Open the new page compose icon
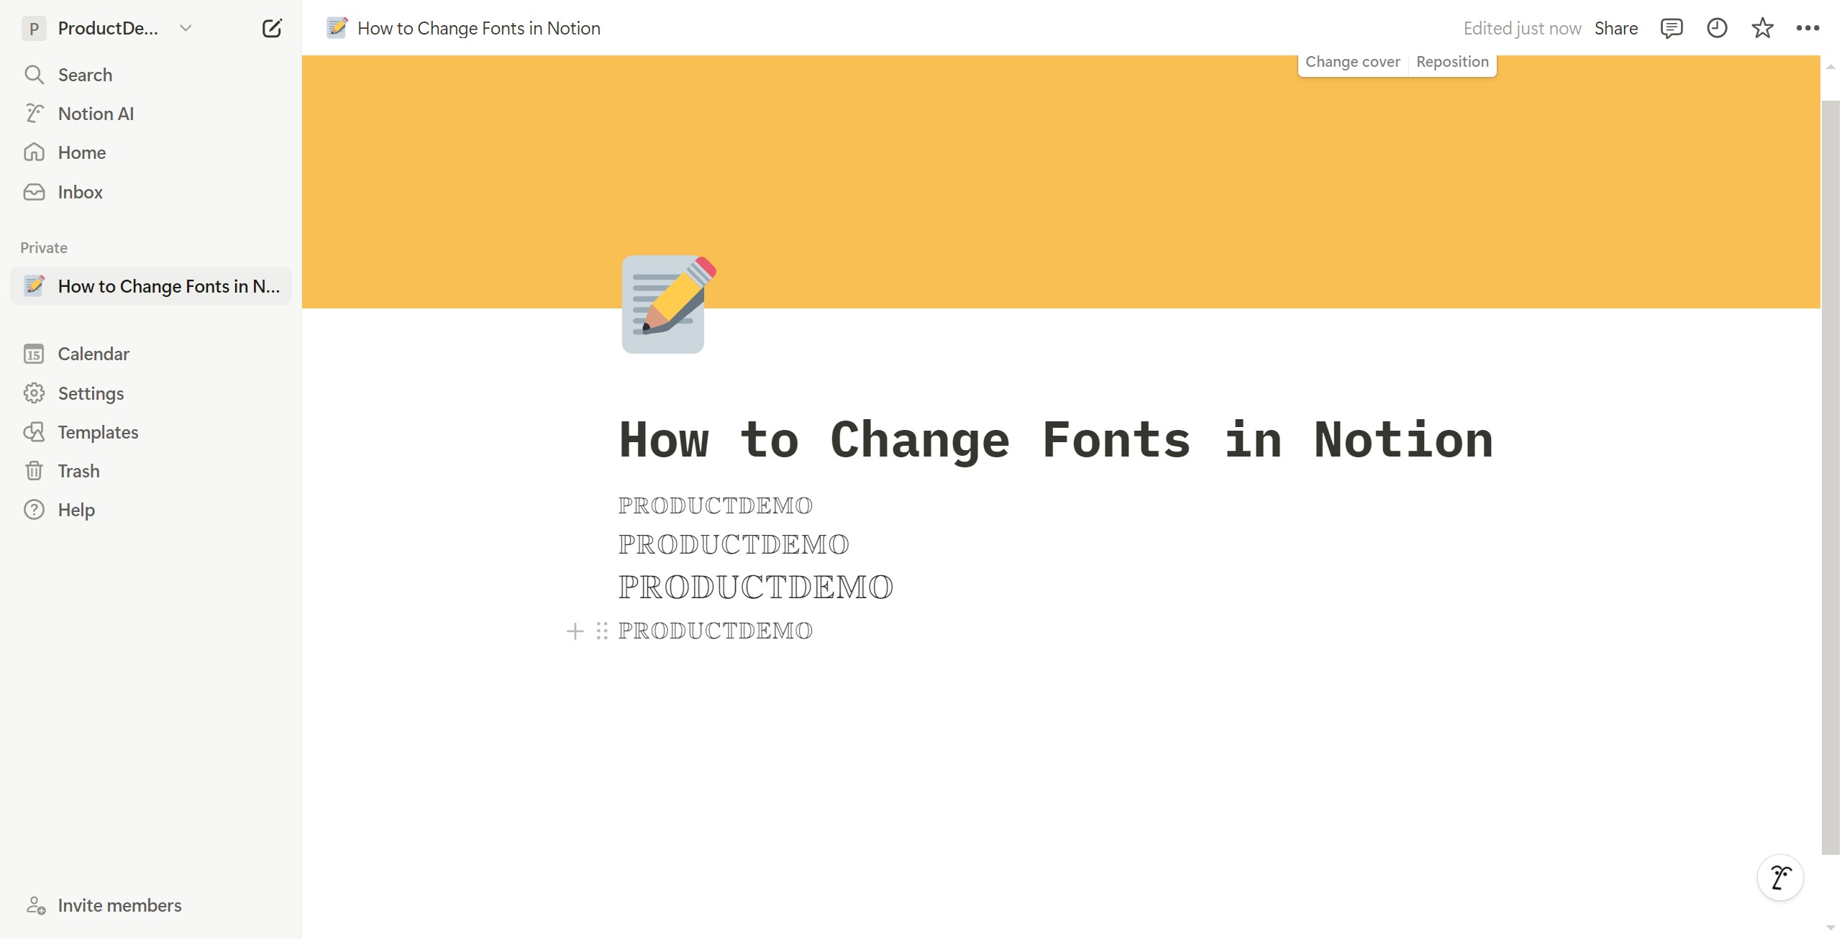This screenshot has width=1842, height=939. [x=272, y=29]
